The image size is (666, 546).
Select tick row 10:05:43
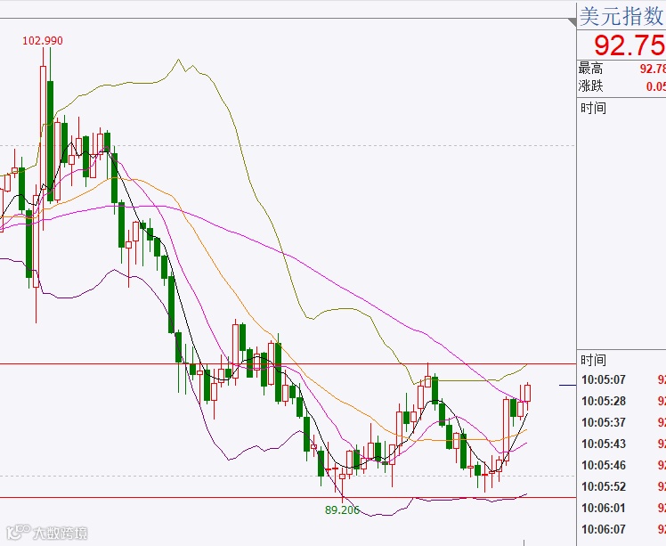[x=621, y=444]
